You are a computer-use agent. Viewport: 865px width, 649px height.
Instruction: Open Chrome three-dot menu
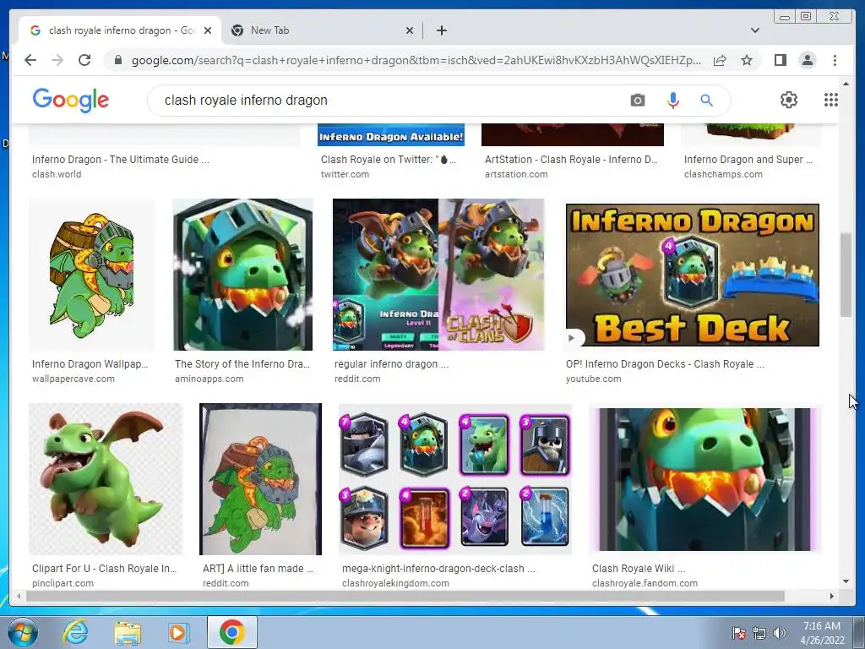click(835, 60)
